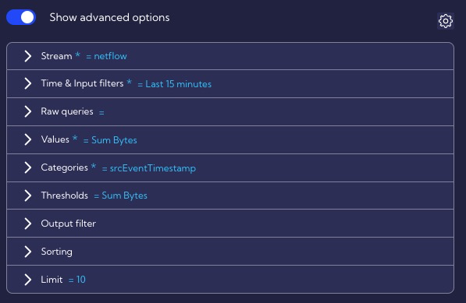Toggle the Show advanced options switch
The width and height of the screenshot is (466, 303).
coord(21,17)
